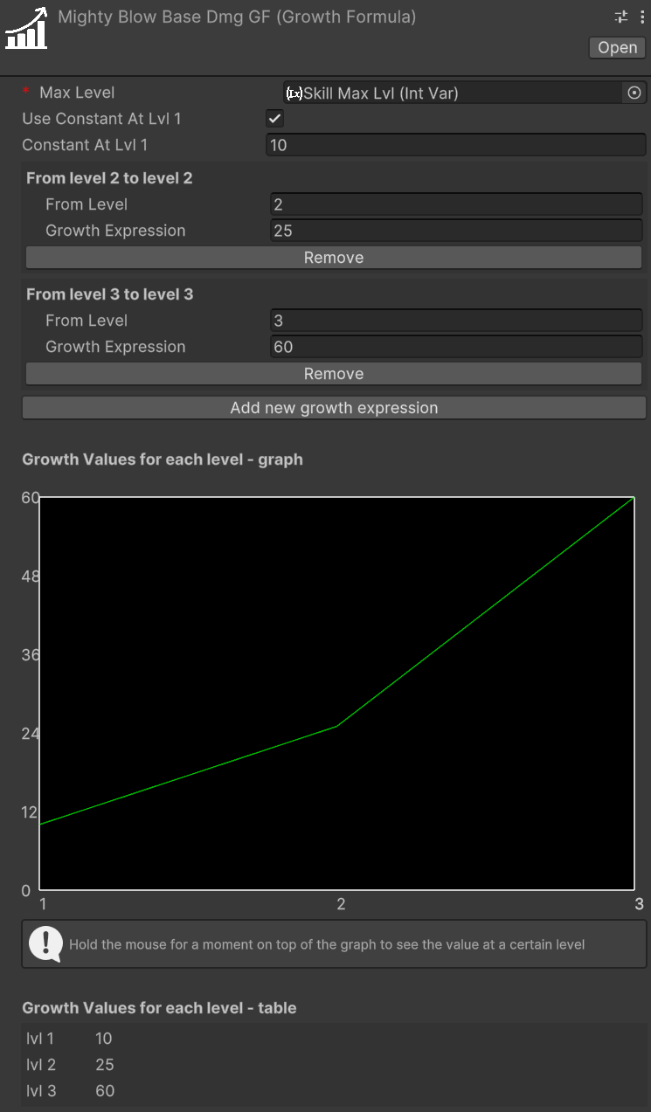This screenshot has width=651, height=1112.
Task: Edit the Growth Expression field containing 60
Action: point(455,347)
